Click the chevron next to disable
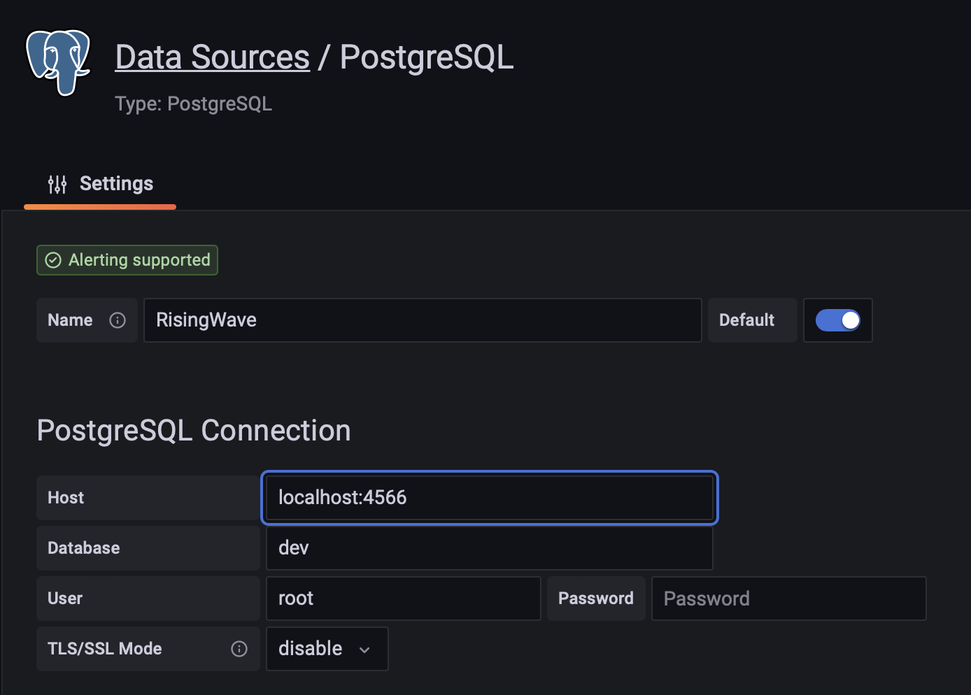 pyautogui.click(x=364, y=650)
